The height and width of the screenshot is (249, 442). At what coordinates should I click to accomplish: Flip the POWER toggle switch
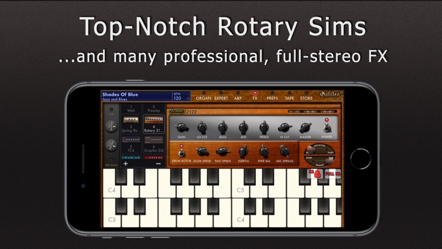click(326, 127)
